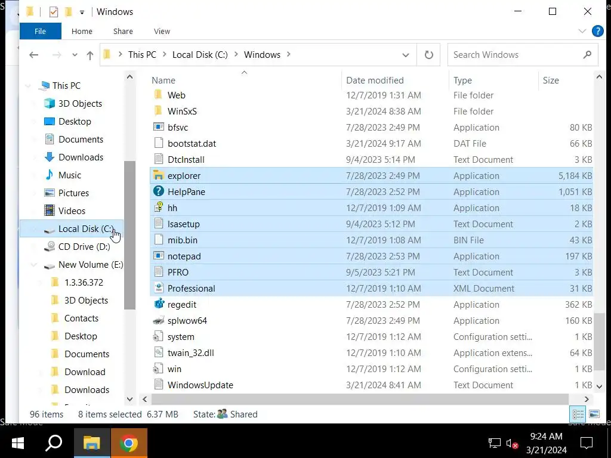Click the Pictures icon in sidebar
The height and width of the screenshot is (458, 611).
point(50,193)
